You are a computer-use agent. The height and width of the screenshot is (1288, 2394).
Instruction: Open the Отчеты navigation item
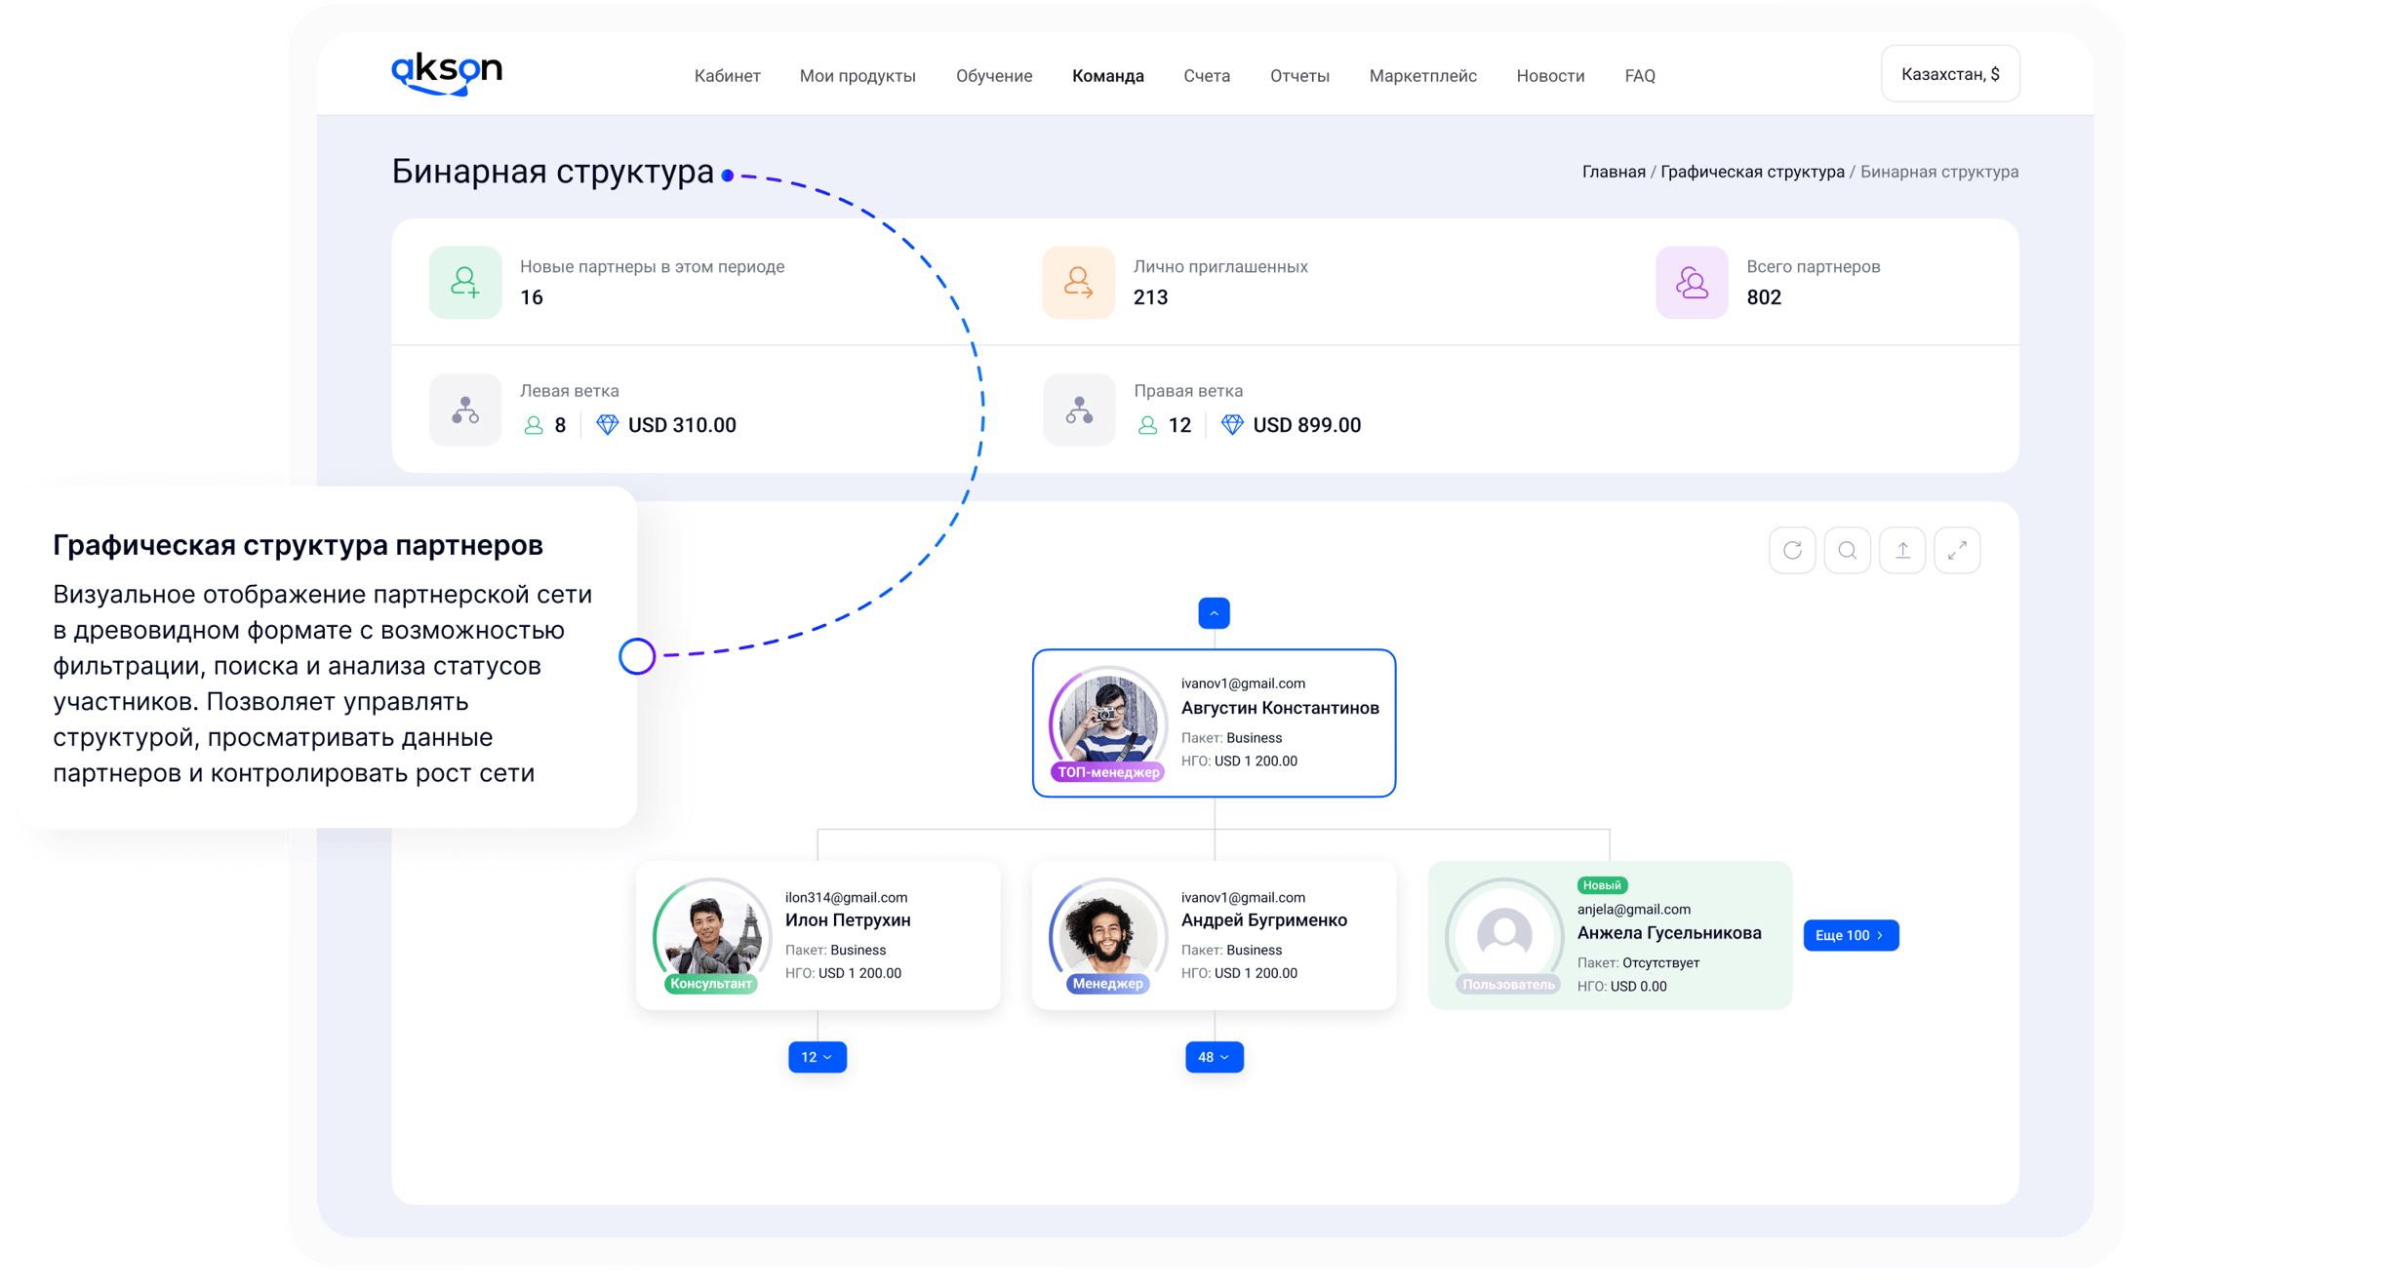click(1298, 76)
